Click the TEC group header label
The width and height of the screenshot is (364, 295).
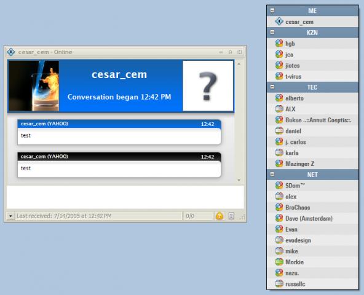click(x=312, y=87)
